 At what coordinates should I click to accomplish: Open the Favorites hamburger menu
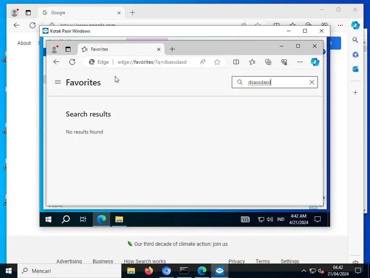coord(58,82)
